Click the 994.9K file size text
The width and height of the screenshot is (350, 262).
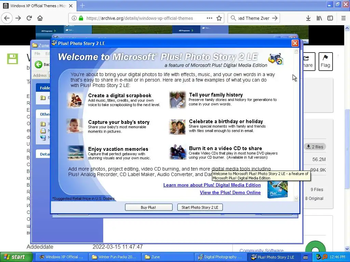point(318,170)
